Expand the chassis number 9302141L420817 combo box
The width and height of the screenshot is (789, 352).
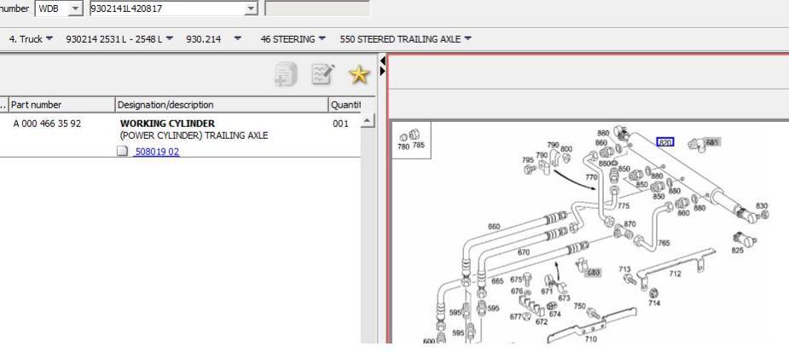tap(250, 9)
